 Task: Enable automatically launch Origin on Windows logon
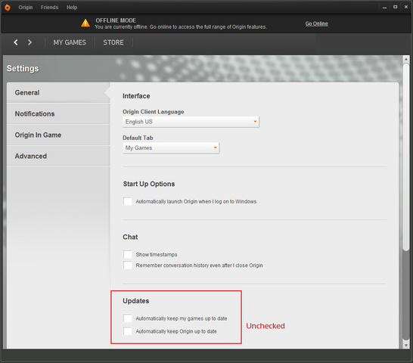[128, 201]
